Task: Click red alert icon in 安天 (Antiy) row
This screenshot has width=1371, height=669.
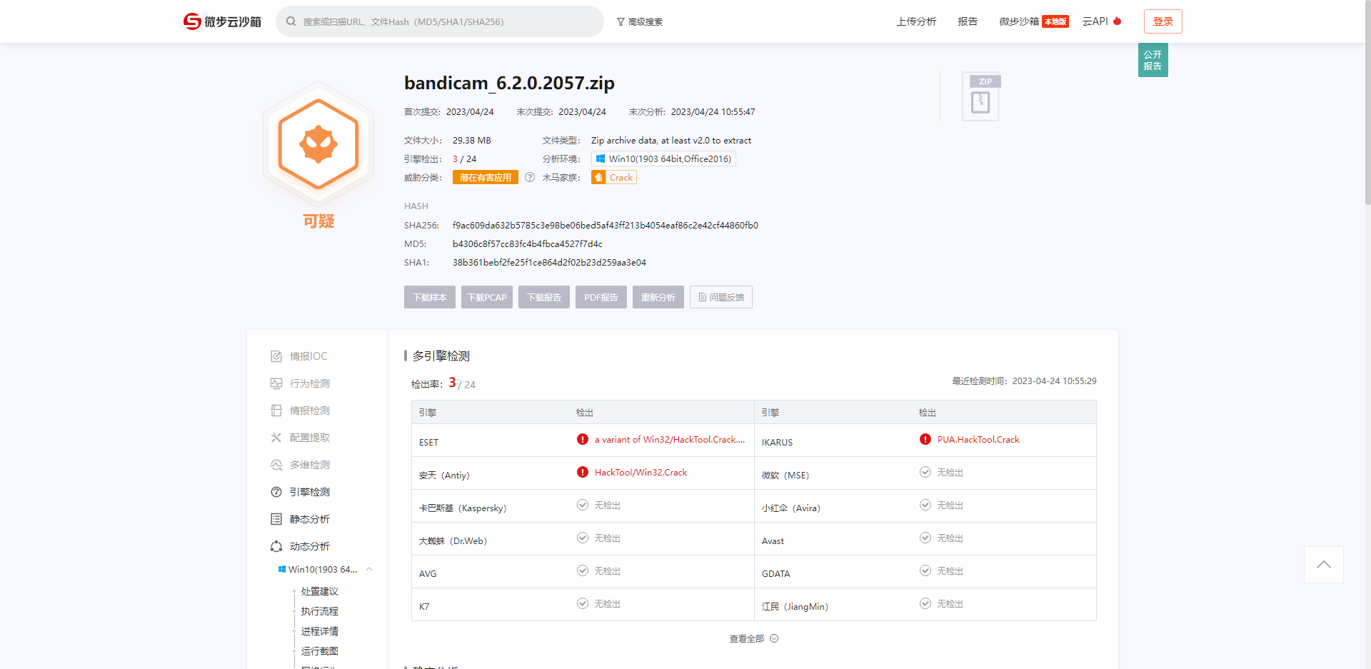Action: point(583,472)
